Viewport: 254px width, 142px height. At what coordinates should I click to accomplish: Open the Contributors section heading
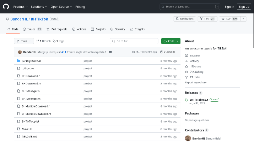point(194,130)
